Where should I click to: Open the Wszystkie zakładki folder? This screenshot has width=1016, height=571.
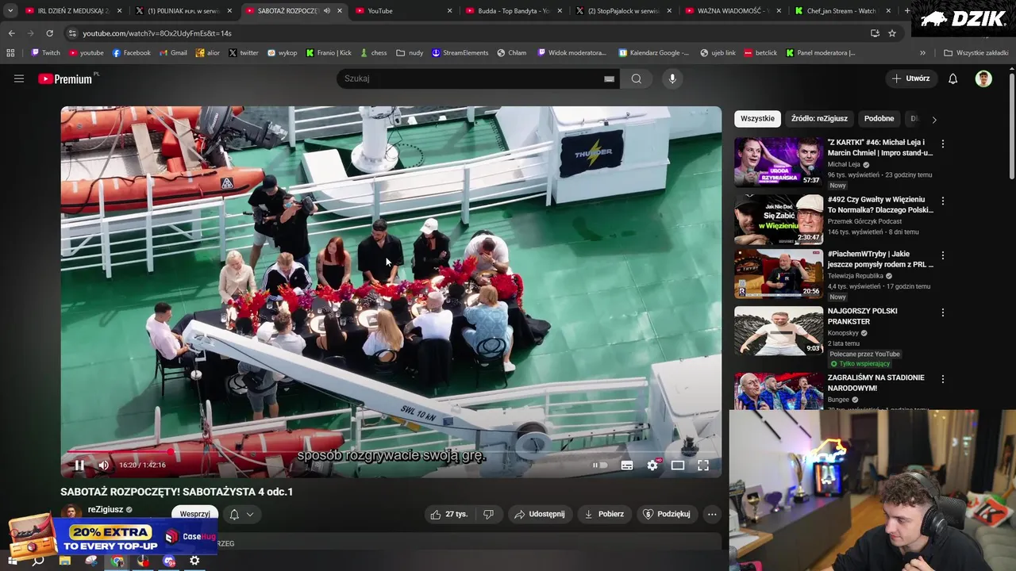click(976, 53)
